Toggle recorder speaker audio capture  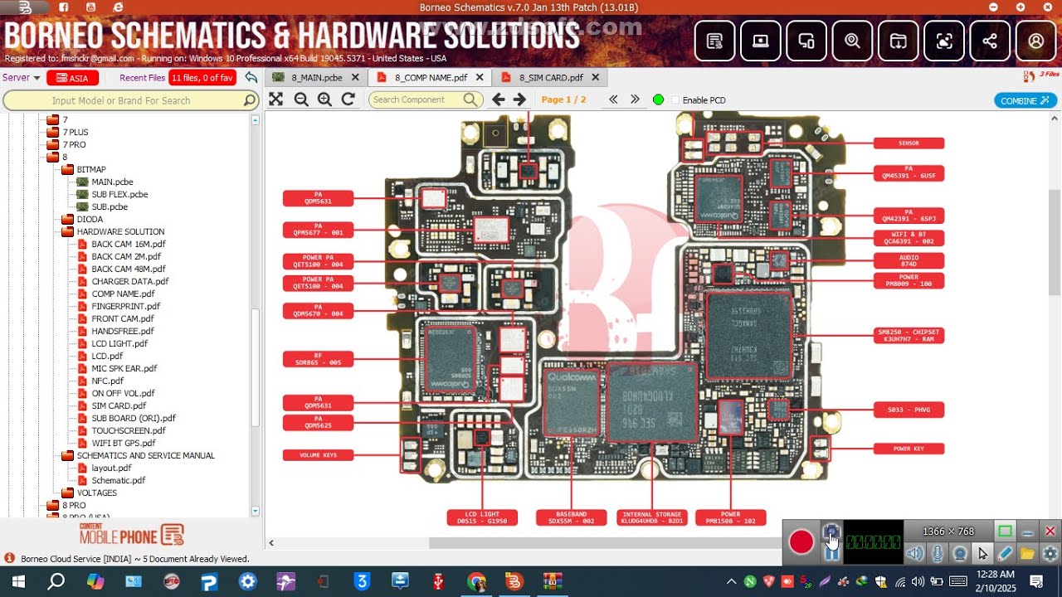pos(914,553)
